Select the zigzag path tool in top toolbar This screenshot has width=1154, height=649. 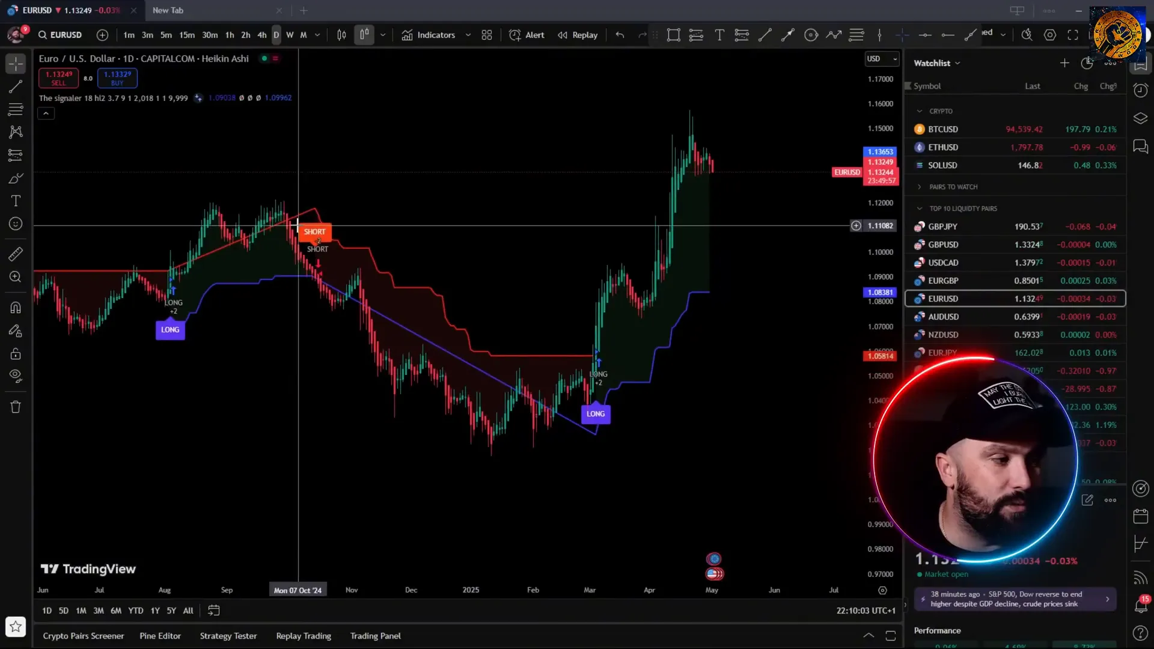[834, 35]
